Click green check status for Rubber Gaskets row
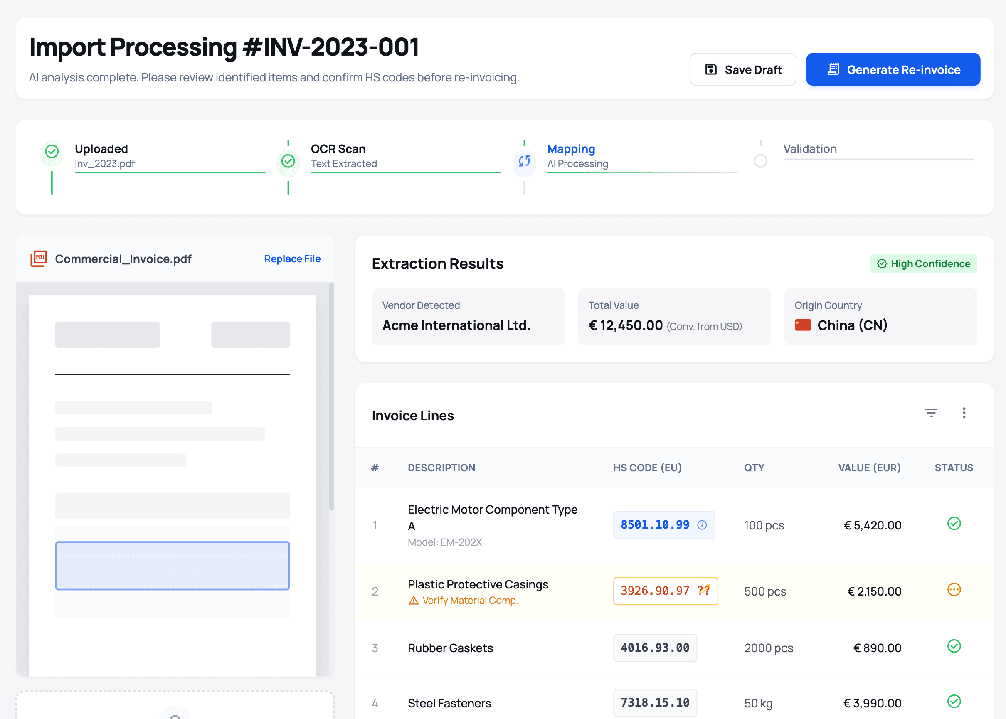The height and width of the screenshot is (719, 1006). tap(954, 646)
